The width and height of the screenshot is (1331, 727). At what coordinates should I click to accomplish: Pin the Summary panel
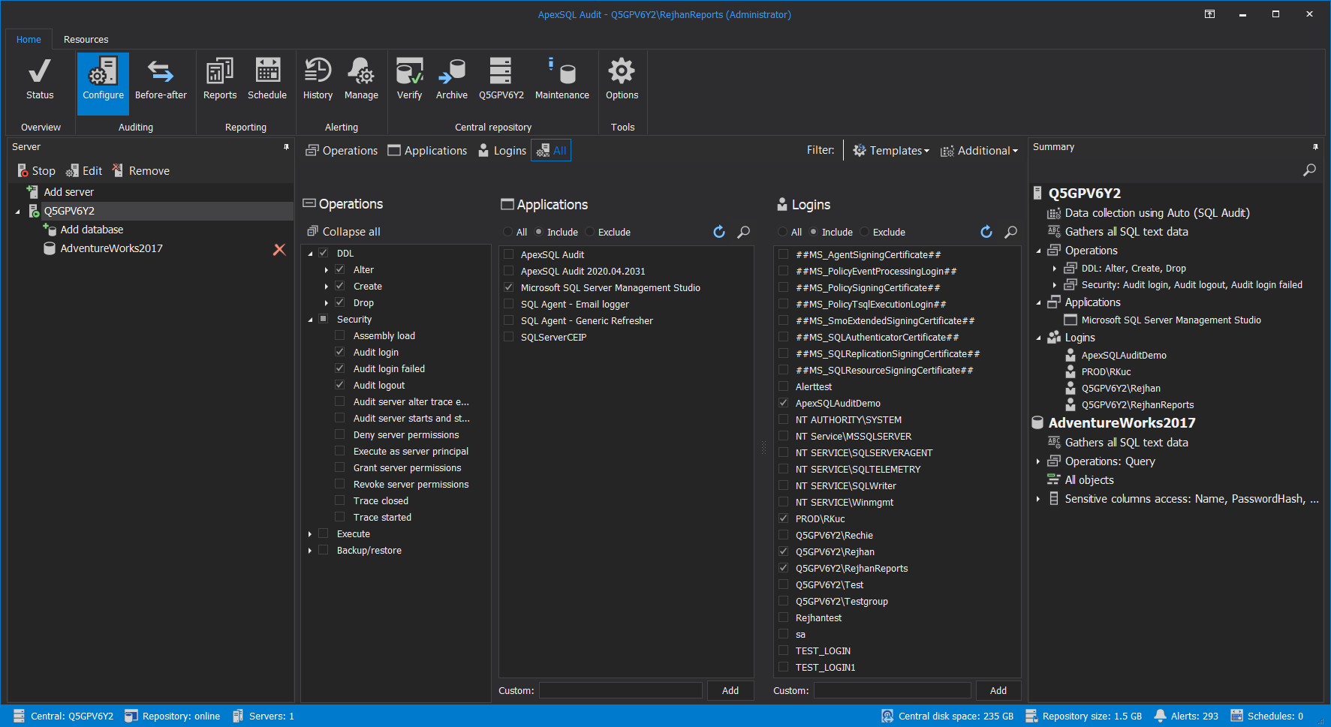(x=1315, y=147)
